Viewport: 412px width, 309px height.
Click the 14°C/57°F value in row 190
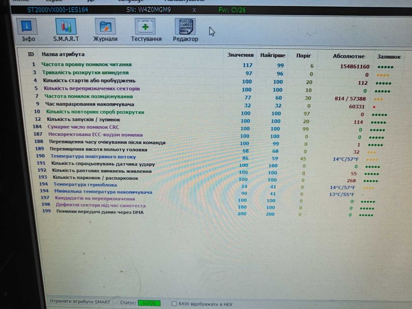pos(345,159)
